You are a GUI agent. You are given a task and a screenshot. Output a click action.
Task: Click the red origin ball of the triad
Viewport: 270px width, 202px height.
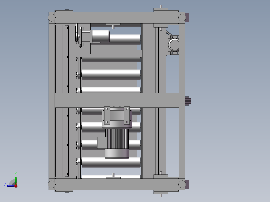pos(16,186)
